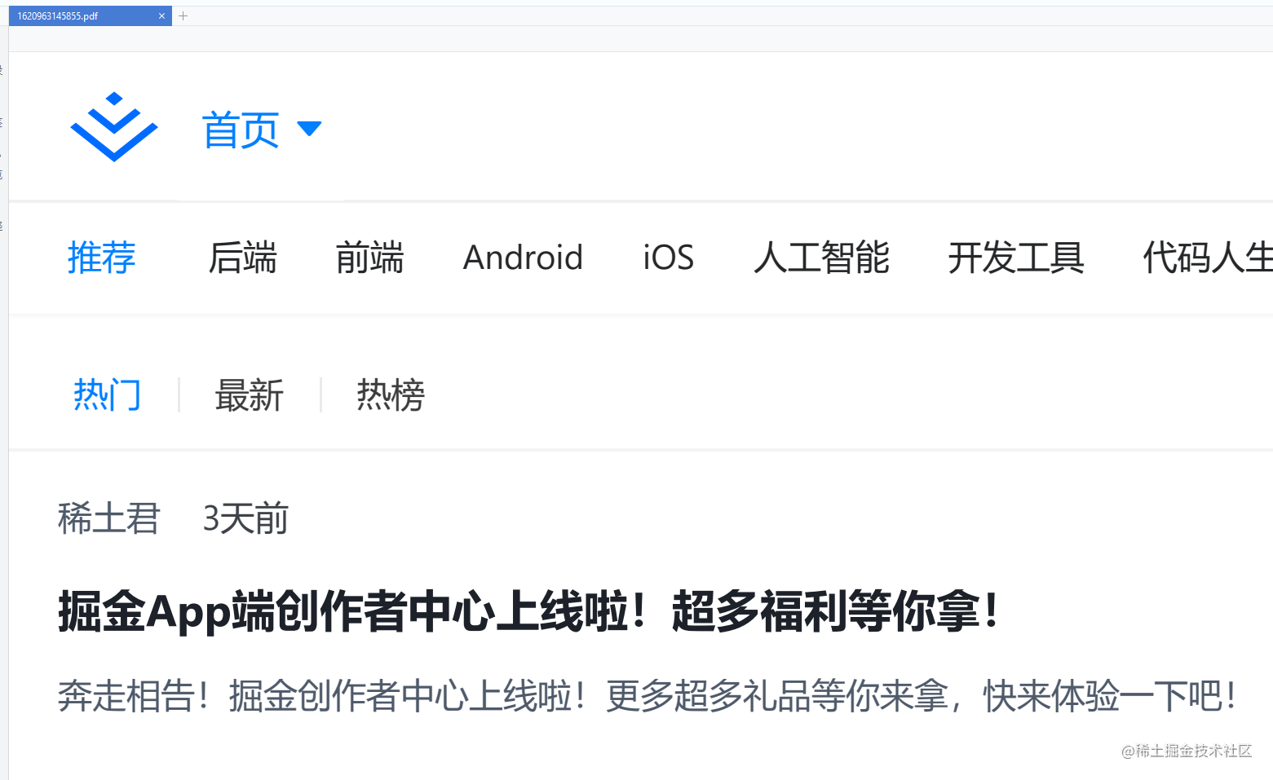
Task: Click the article summary starting with 奔走相告
Action: click(x=648, y=696)
